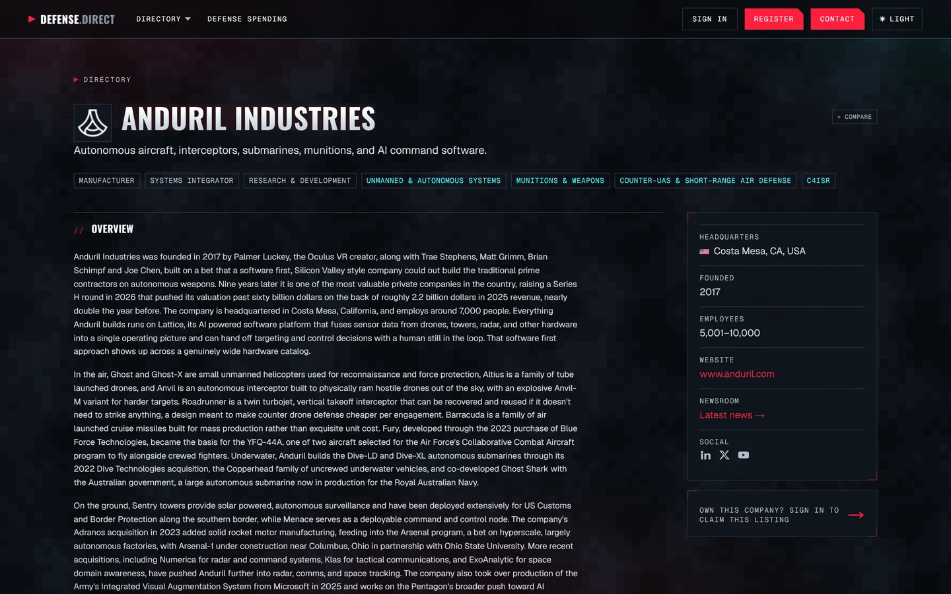
Task: Click the 'Anduril Industries' page title
Action: click(248, 119)
